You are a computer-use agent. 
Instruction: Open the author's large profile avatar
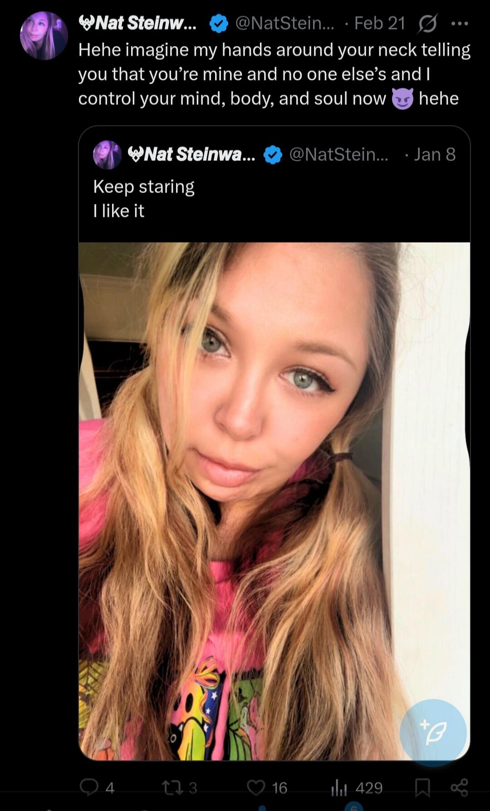[x=44, y=36]
